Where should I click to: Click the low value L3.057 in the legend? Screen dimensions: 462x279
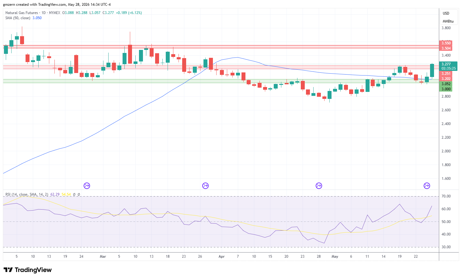(95, 13)
